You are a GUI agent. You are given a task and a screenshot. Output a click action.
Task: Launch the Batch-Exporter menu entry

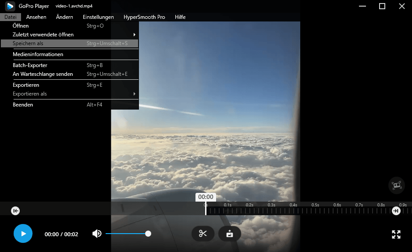click(x=70, y=65)
